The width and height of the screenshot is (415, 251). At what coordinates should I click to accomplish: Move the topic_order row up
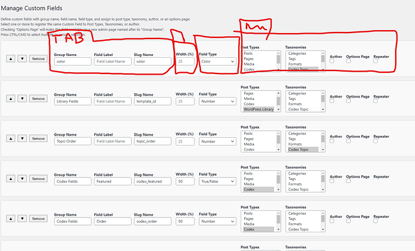pyautogui.click(x=11, y=138)
